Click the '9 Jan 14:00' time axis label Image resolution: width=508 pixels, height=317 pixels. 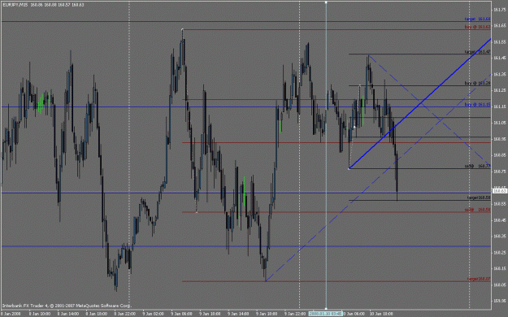click(x=238, y=314)
